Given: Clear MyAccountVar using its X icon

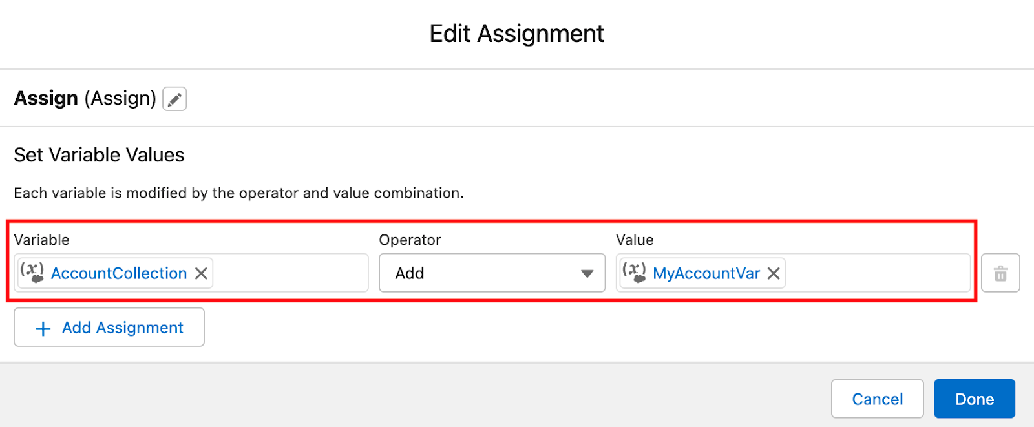Looking at the screenshot, I should [x=774, y=273].
